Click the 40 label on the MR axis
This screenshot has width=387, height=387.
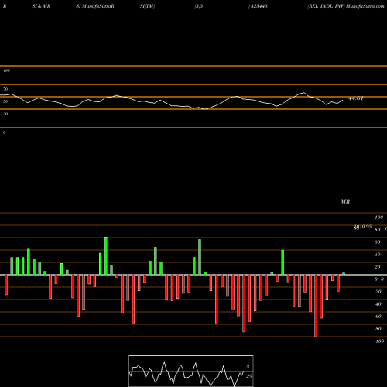[x=378, y=255]
